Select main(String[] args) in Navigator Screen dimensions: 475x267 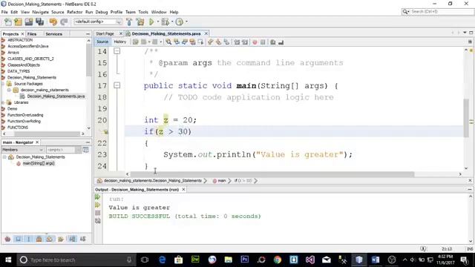(39, 163)
